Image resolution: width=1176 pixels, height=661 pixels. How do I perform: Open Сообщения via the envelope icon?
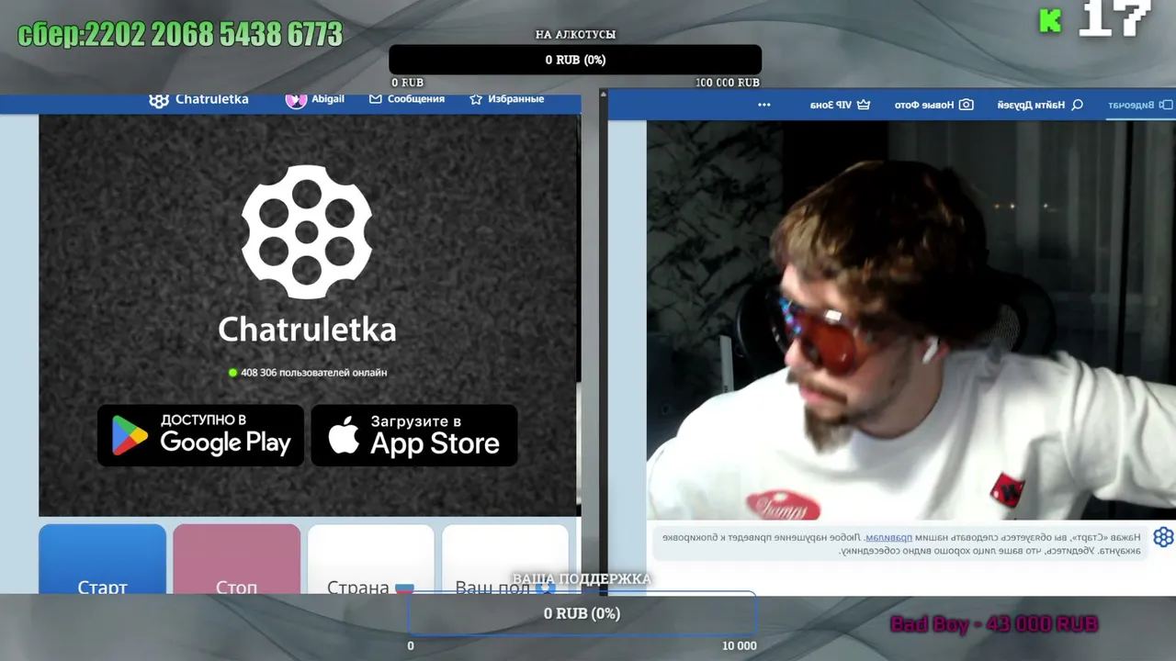coord(375,99)
